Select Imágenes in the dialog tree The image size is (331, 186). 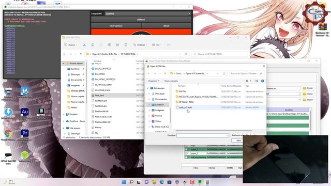pyautogui.click(x=159, y=110)
